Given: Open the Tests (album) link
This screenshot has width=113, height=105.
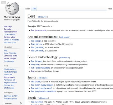Looking at the screenshot, I should click(x=37, y=44).
